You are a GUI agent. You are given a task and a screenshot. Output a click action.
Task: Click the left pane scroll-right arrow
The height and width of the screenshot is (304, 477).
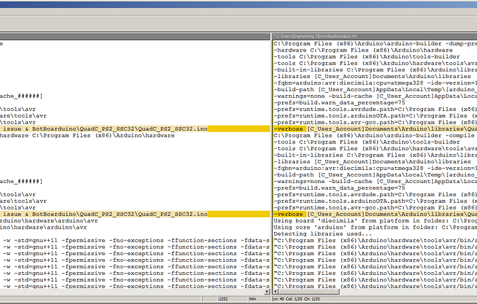[267, 291]
